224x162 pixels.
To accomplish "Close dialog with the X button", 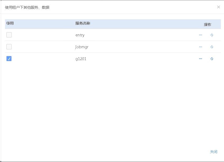I will pyautogui.click(x=218, y=7).
